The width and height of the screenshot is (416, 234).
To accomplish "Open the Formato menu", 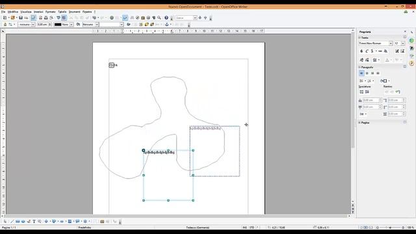I will click(x=51, y=12).
